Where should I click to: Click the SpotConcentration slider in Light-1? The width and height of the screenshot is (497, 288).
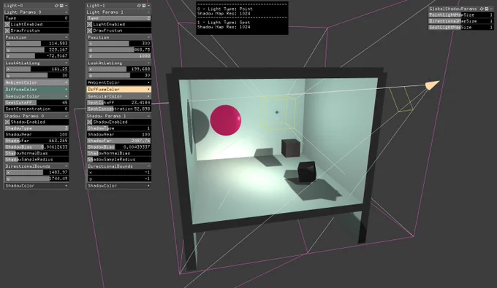pyautogui.click(x=119, y=109)
